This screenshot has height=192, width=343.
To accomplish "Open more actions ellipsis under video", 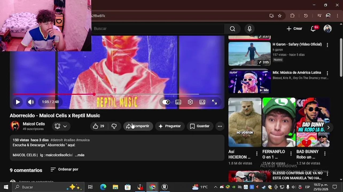I will (x=220, y=126).
